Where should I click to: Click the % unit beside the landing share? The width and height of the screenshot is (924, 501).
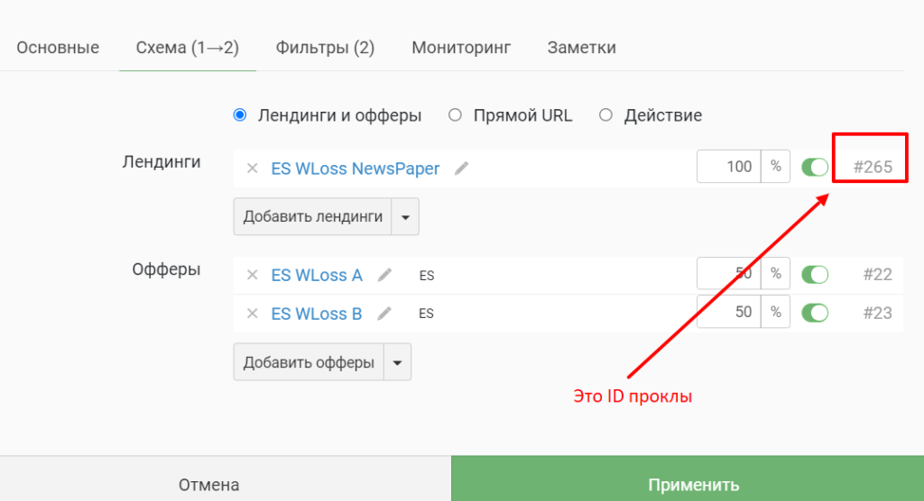775,167
